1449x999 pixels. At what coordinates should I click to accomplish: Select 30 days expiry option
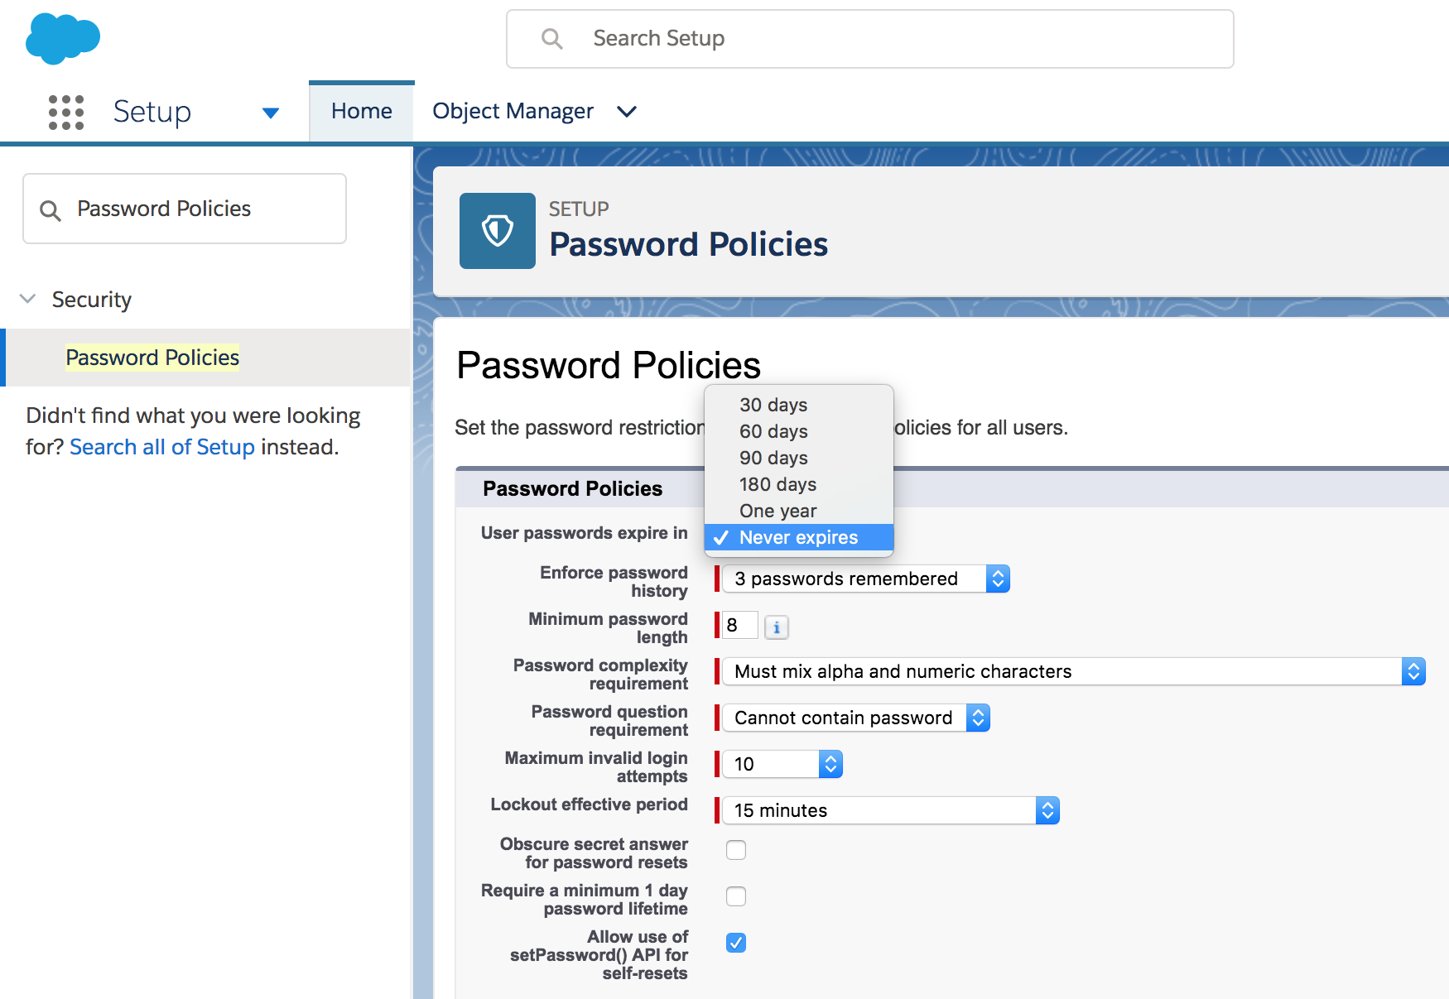(x=799, y=405)
